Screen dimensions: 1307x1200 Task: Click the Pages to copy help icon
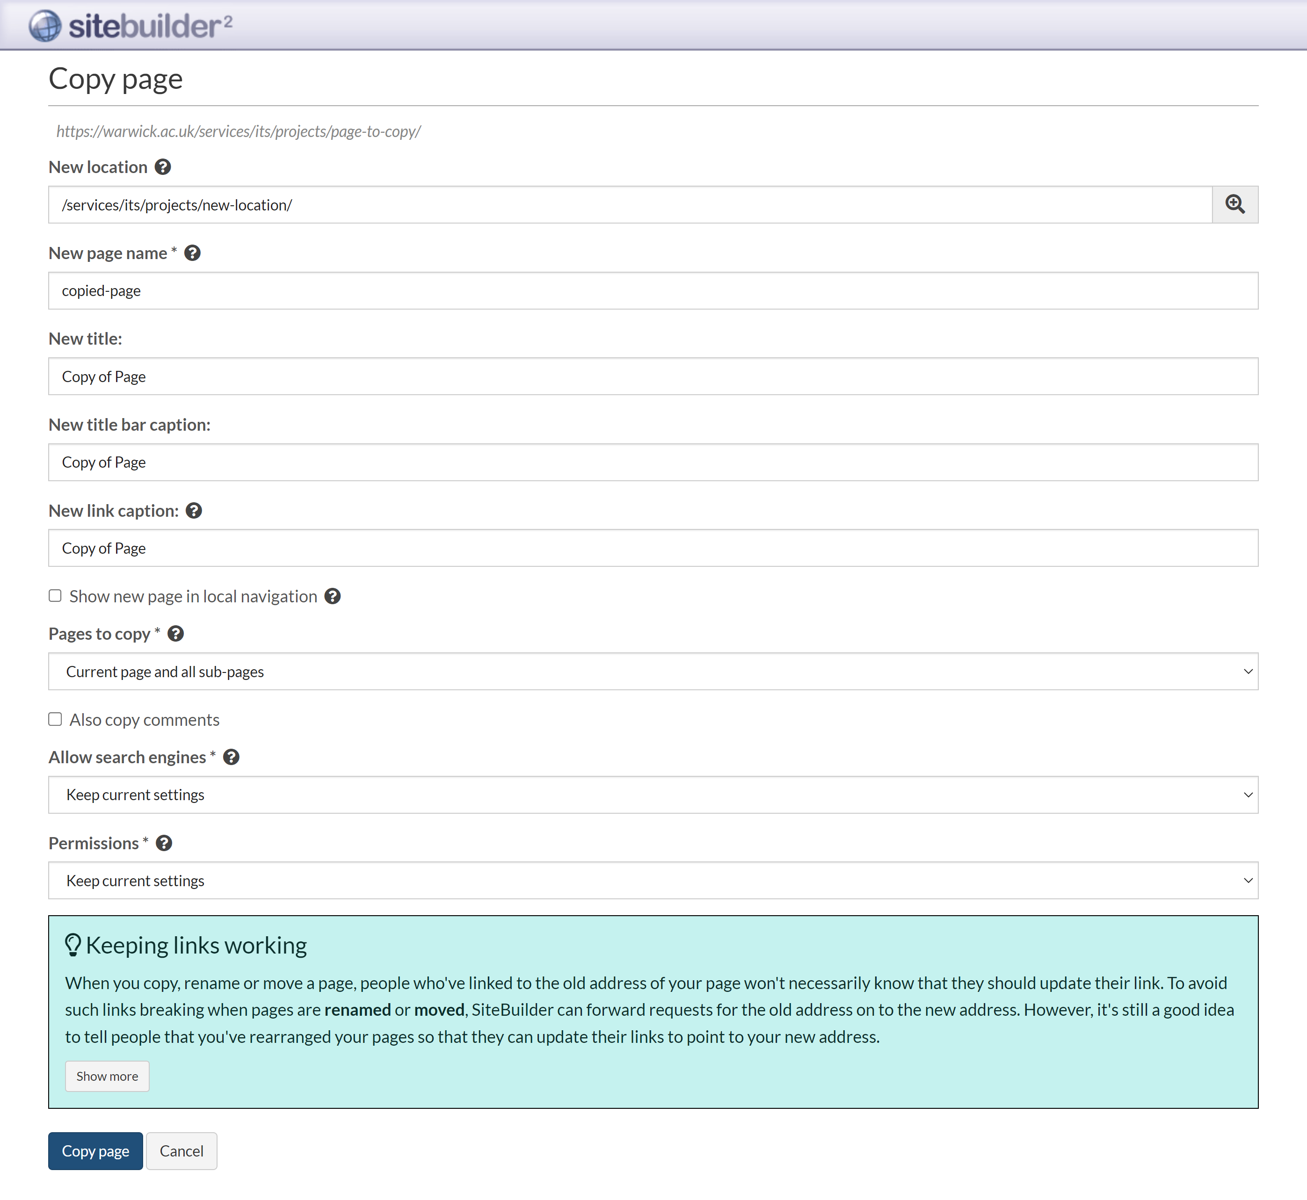[175, 634]
